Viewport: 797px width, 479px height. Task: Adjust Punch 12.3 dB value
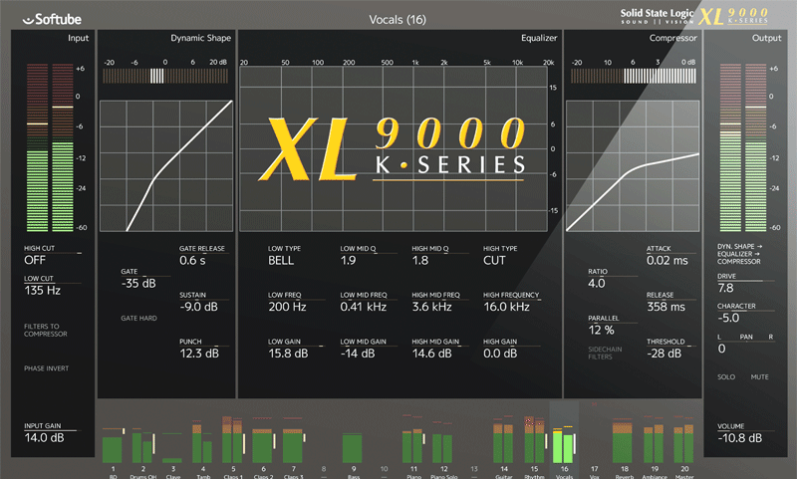pos(198,354)
